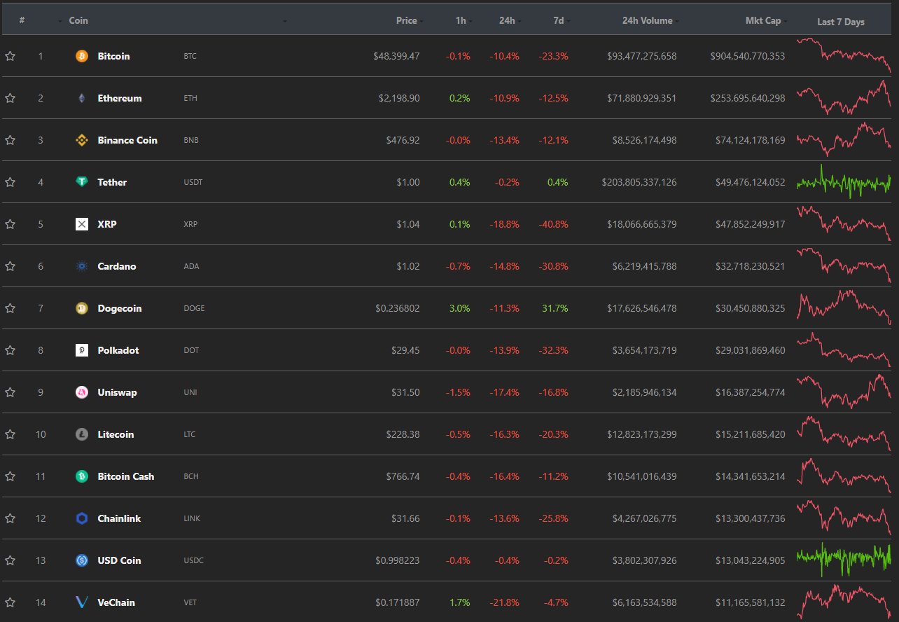
Task: Sort by the Coin name header
Action: (78, 20)
